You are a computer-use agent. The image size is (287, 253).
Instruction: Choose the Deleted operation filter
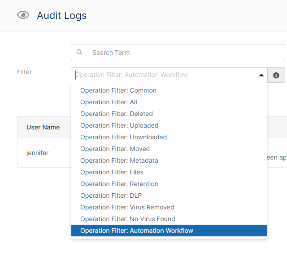(117, 114)
